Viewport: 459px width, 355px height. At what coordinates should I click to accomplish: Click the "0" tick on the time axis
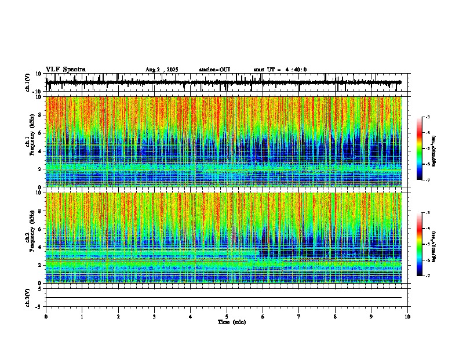pyautogui.click(x=46, y=317)
